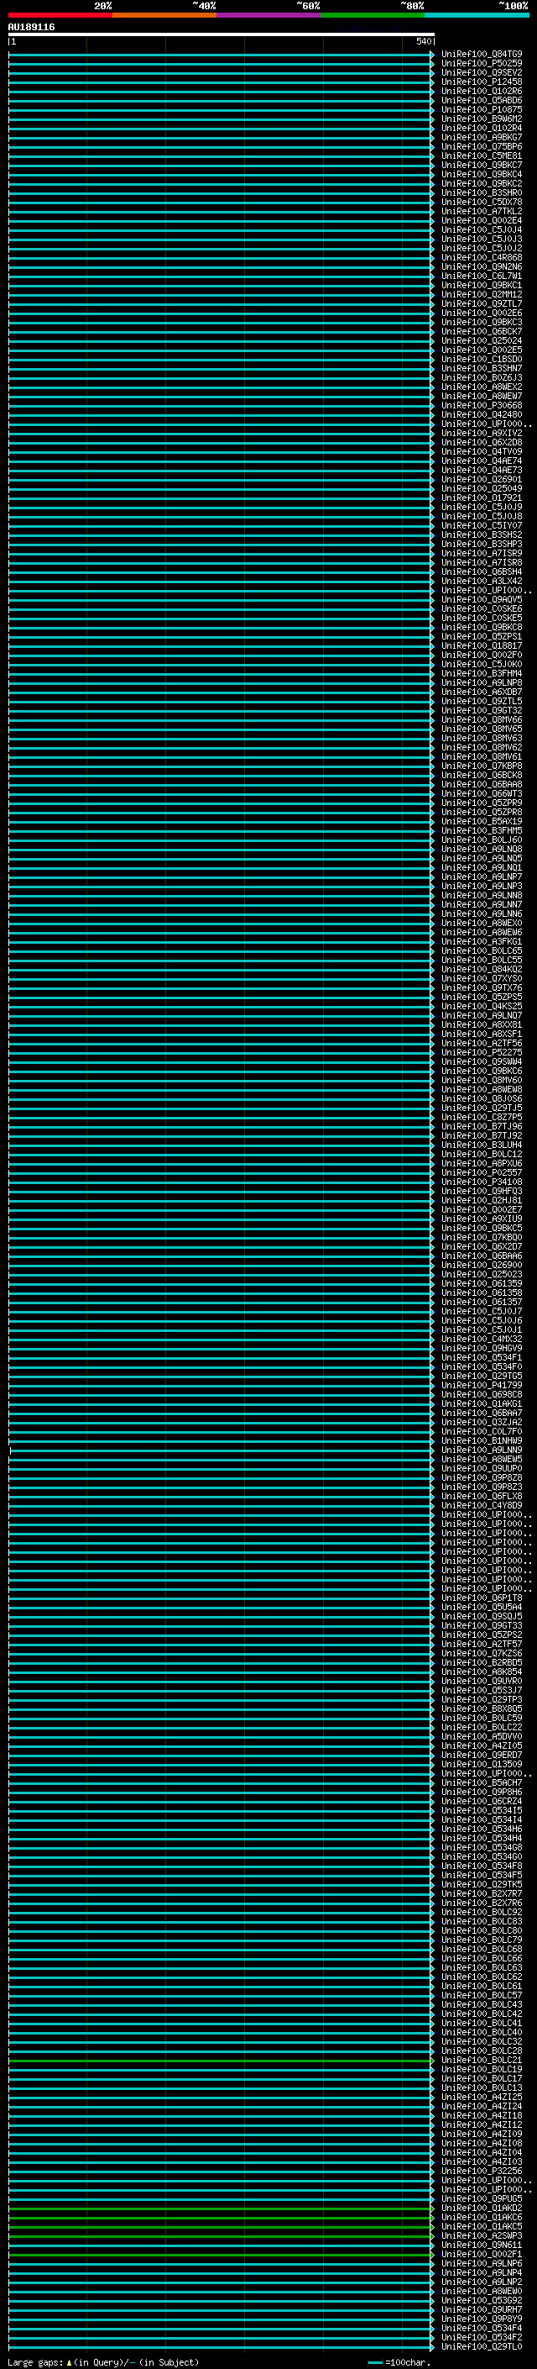Image resolution: width=537 pixels, height=2369 pixels.
Task: Click the red ~20% identity legend segment
Action: [60, 16]
